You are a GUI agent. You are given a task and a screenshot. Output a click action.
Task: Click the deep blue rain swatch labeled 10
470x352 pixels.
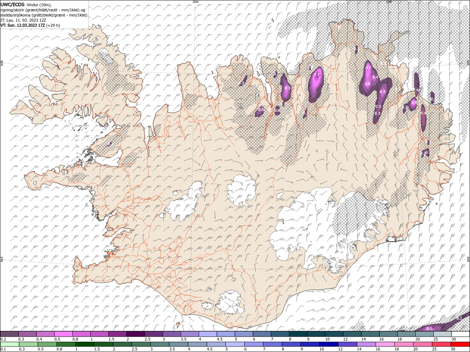[329, 344]
